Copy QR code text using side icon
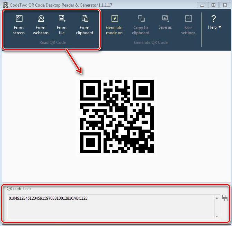The width and height of the screenshot is (232, 226). click(x=225, y=198)
